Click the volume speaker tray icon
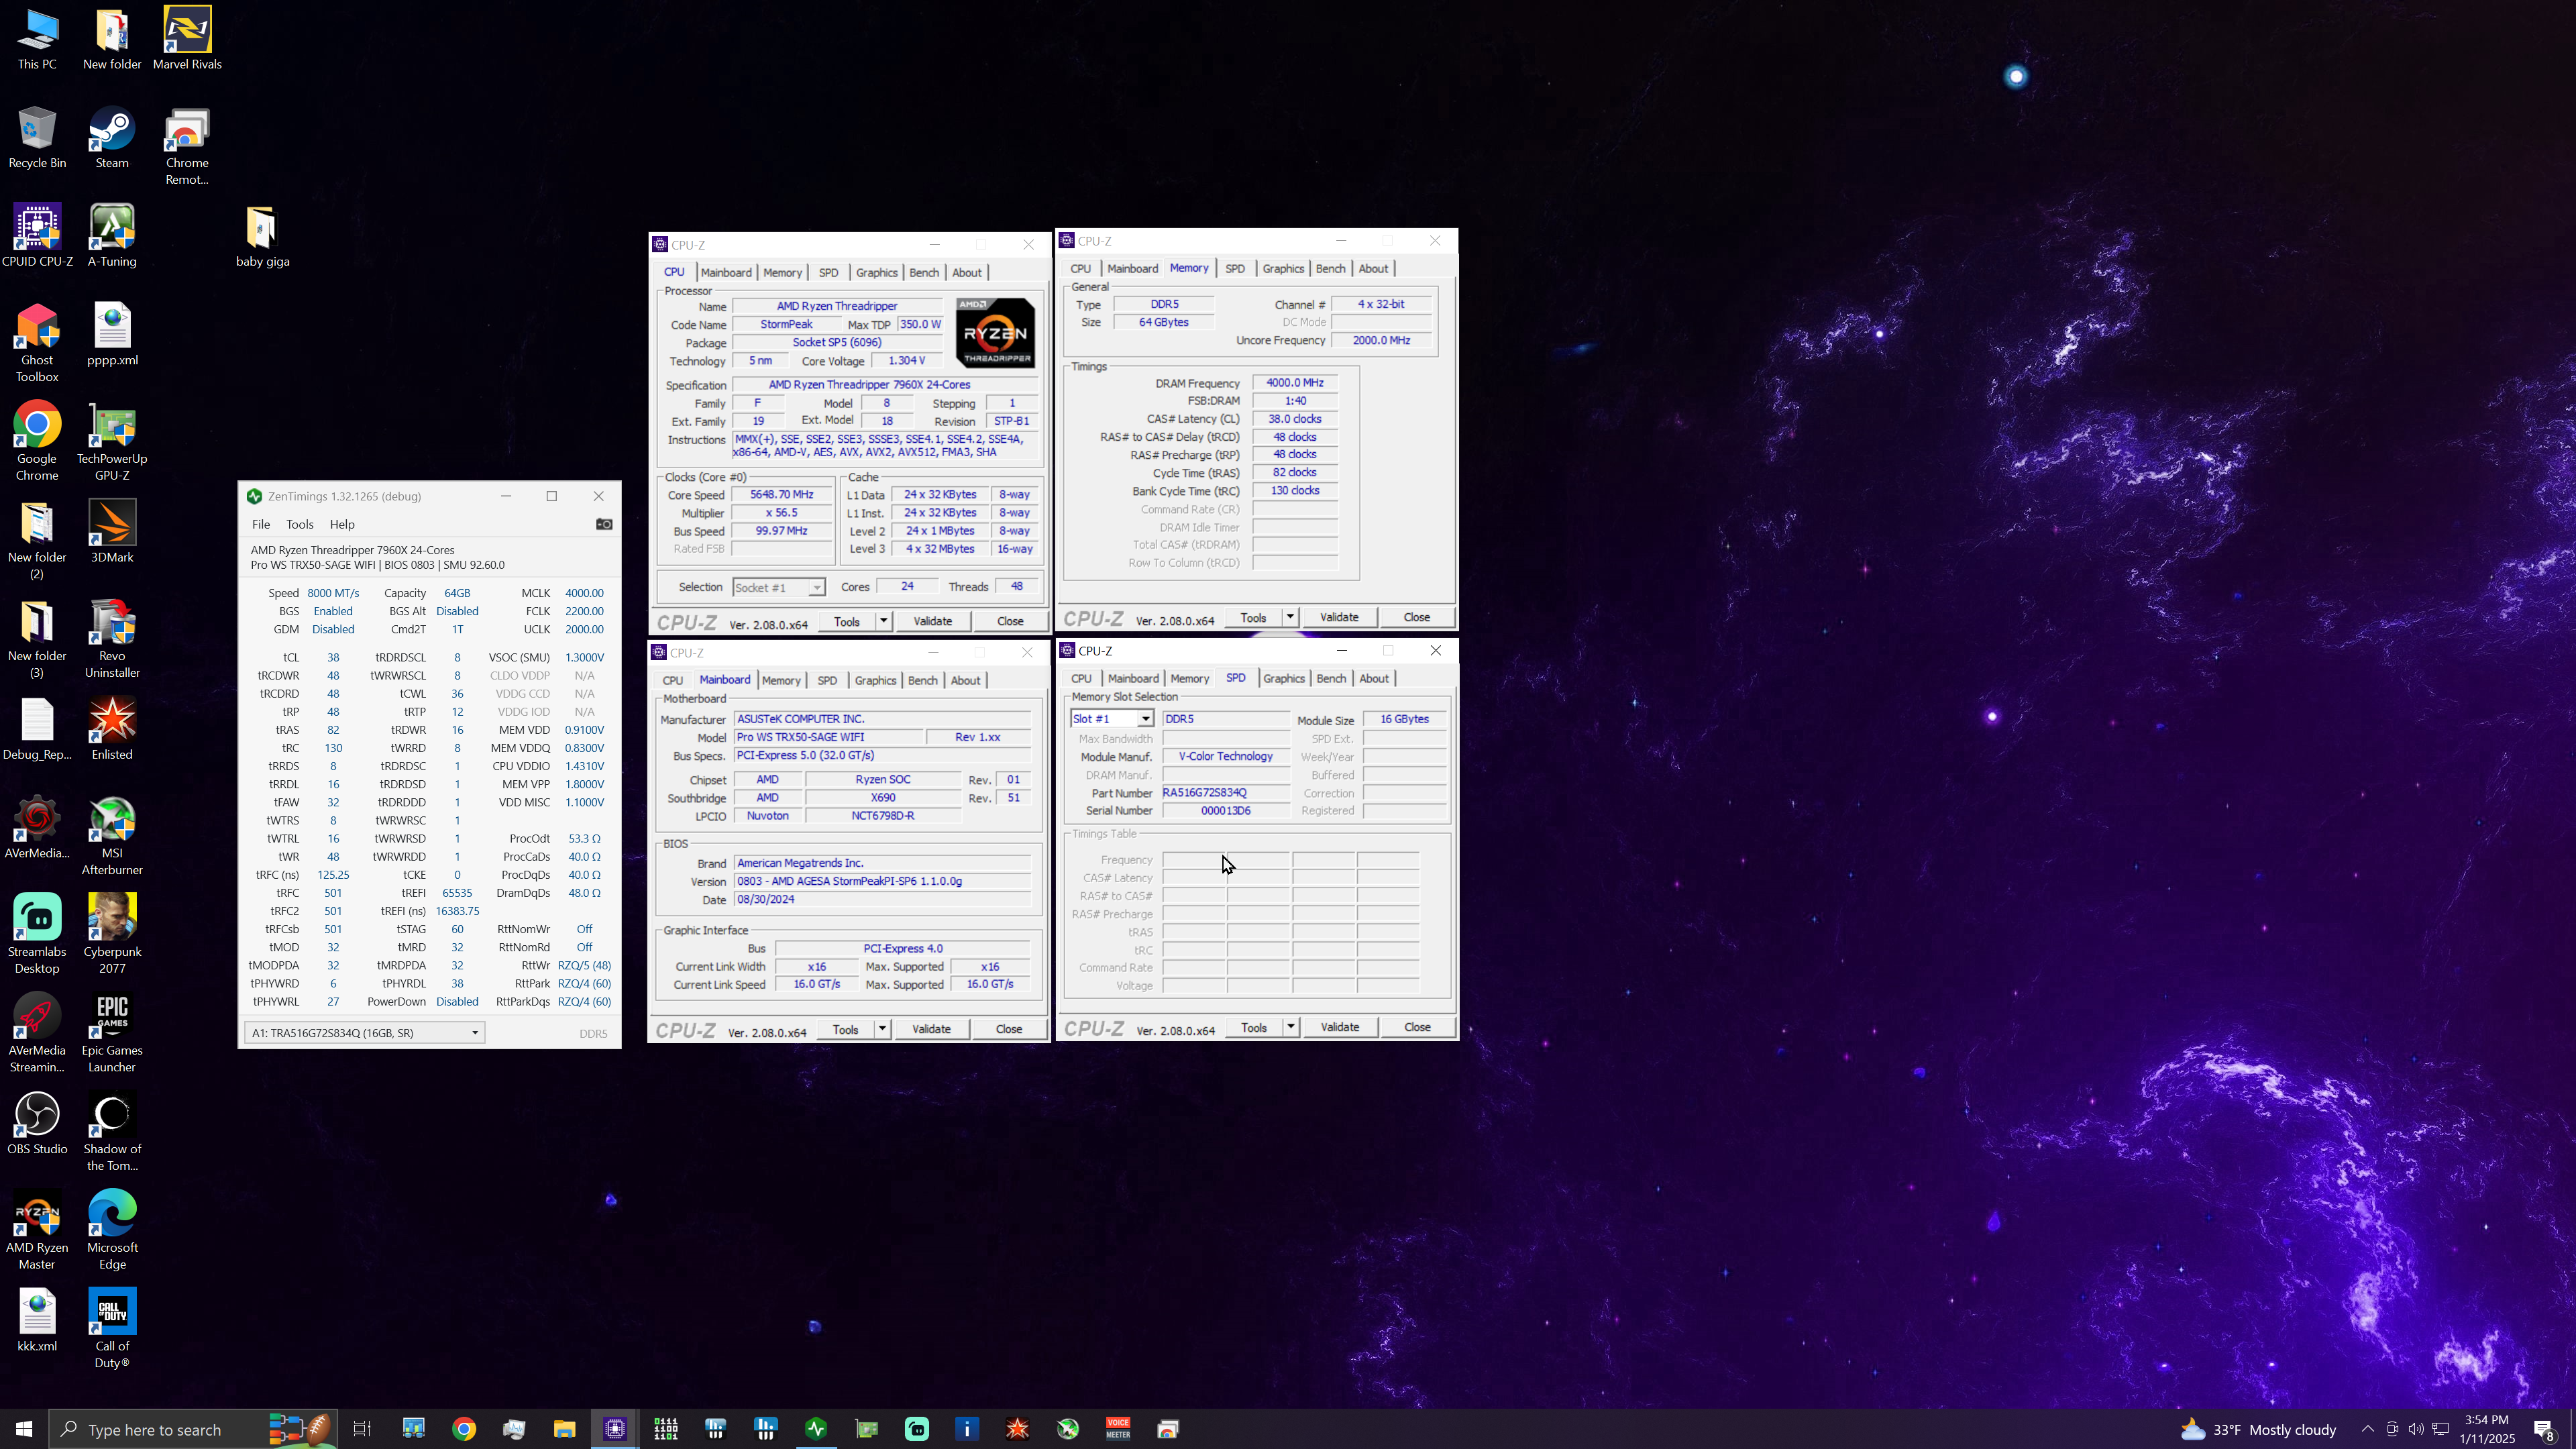 point(2416,1429)
